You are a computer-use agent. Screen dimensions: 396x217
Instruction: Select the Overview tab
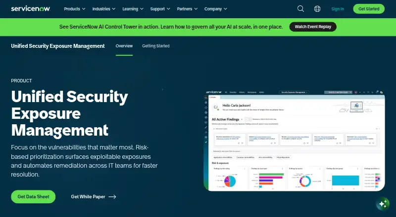tap(124, 46)
